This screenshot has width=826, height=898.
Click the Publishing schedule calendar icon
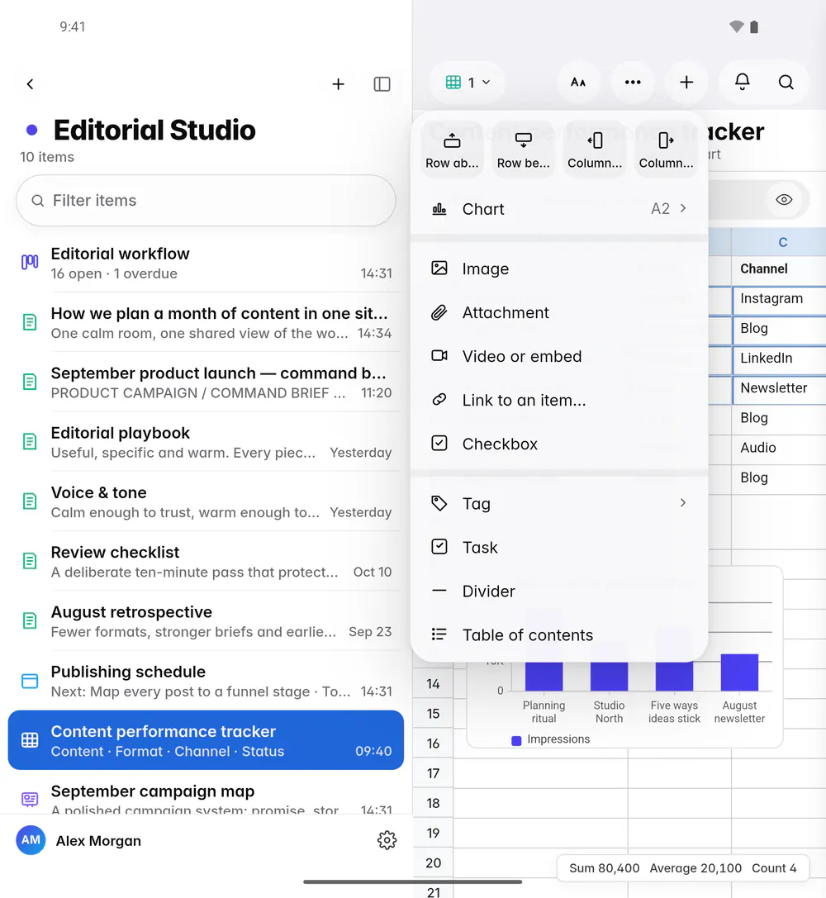click(x=30, y=681)
